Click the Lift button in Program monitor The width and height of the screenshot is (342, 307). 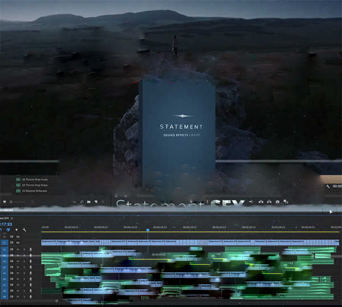point(261,202)
